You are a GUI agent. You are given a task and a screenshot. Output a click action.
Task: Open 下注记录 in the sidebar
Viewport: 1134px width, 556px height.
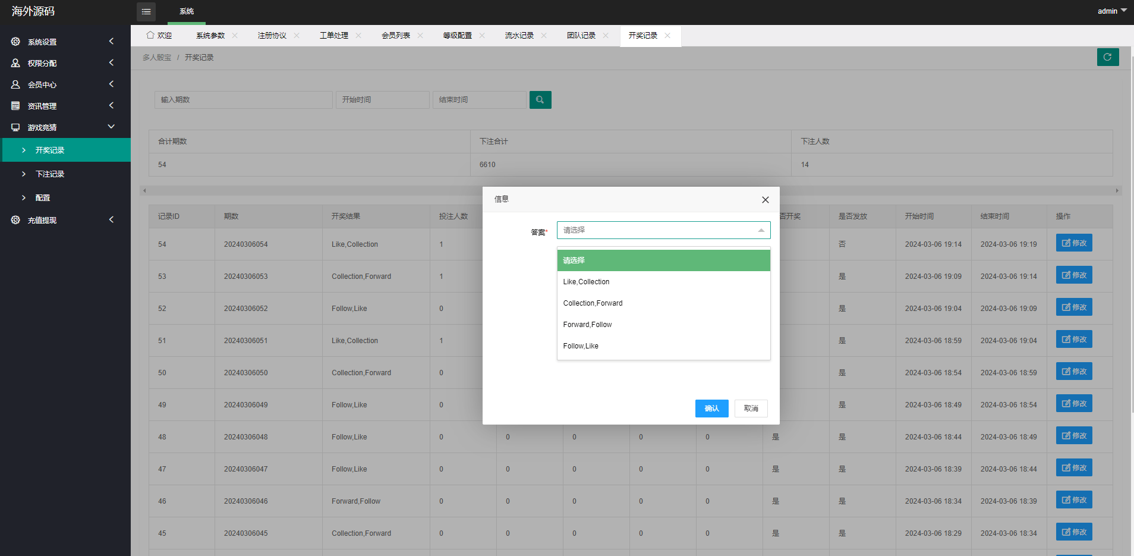[x=50, y=174]
